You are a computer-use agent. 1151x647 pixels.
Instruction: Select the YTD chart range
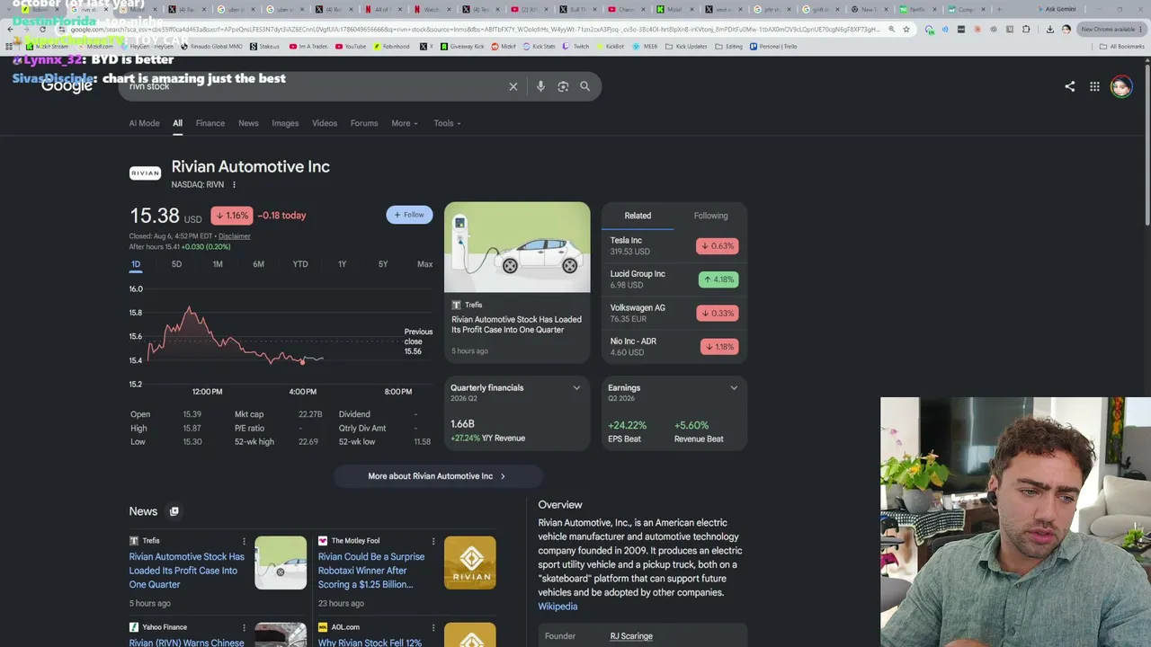point(300,264)
